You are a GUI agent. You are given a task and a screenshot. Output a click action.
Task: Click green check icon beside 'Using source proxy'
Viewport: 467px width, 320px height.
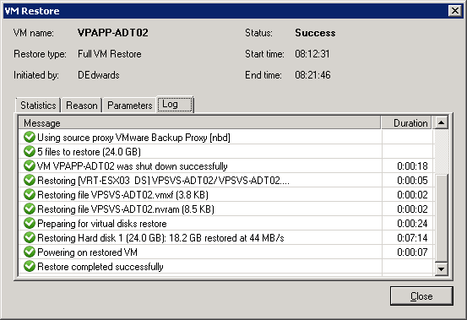[x=30, y=138]
